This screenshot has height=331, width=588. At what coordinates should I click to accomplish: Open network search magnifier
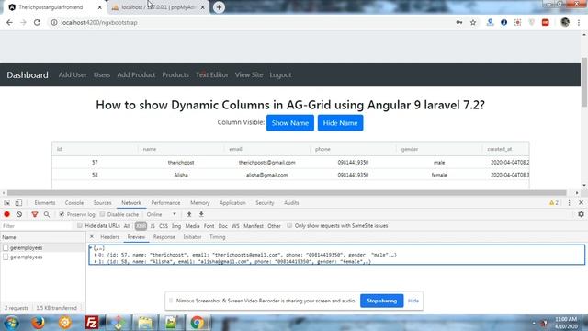coord(47,214)
